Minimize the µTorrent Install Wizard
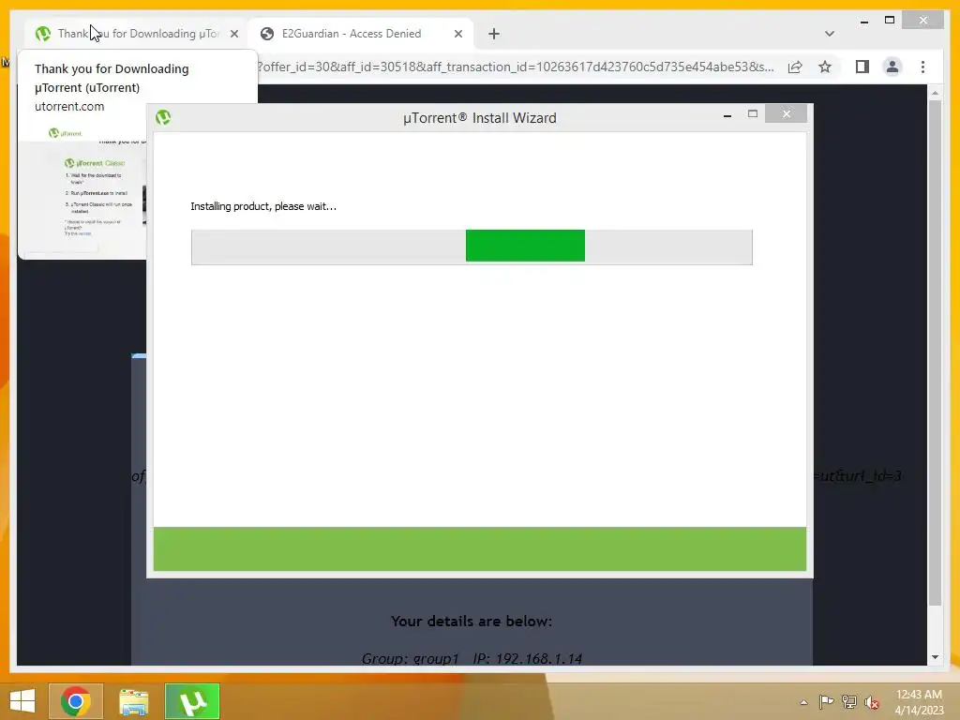This screenshot has height=720, width=960. click(727, 114)
